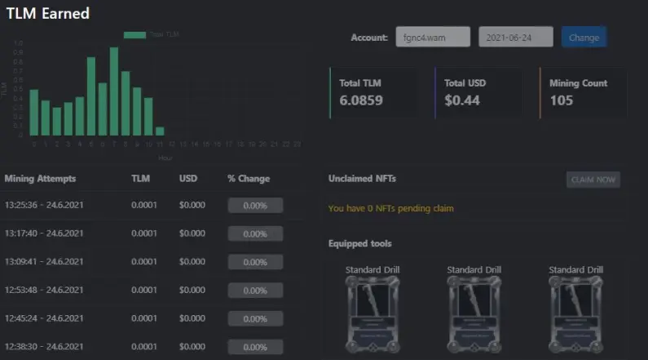Screen dimensions: 648x360
Task: Click the % Change column header
Action: tap(249, 179)
